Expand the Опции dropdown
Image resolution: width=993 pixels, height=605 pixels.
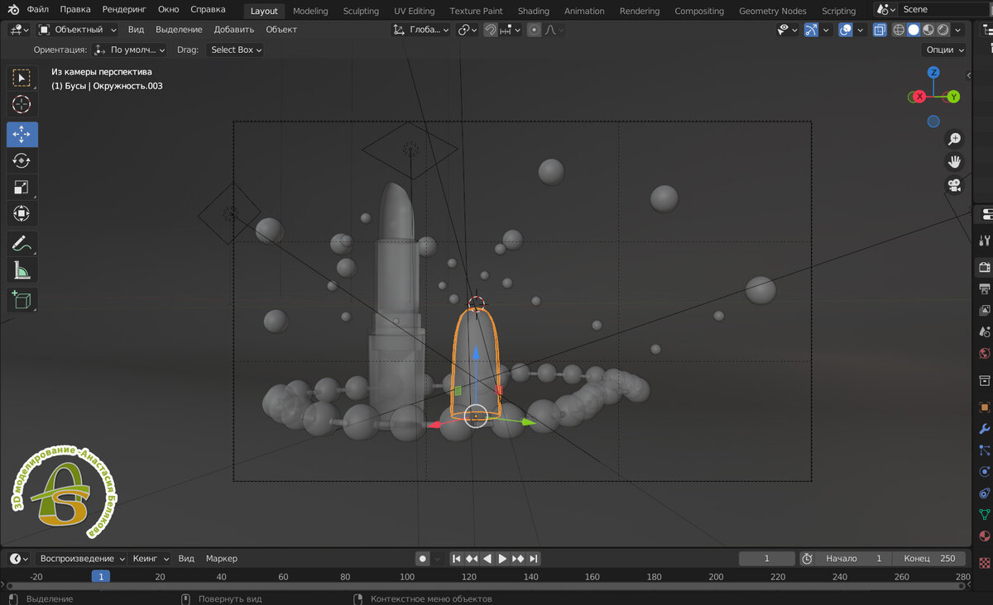point(944,50)
